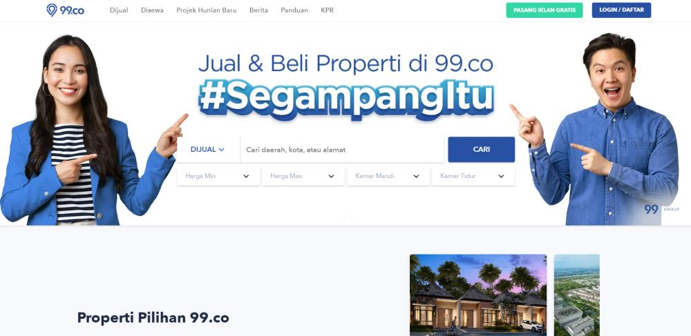
Task: Open the Harga Max dropdown
Action: pos(303,176)
